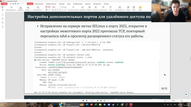Open the red Файл menu button

(x=4, y=4)
